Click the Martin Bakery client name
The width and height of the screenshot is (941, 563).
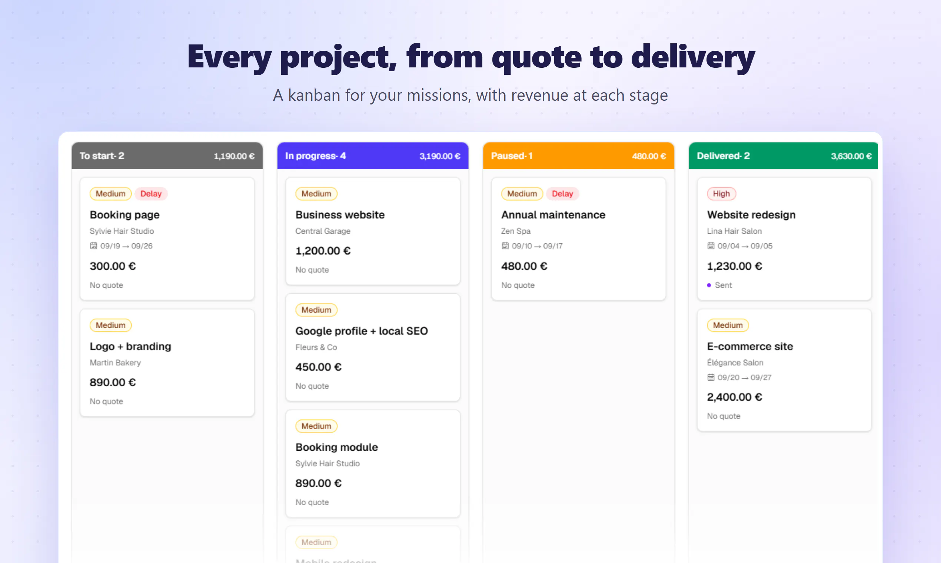tap(115, 363)
